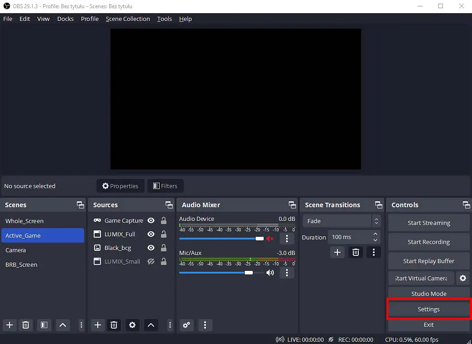This screenshot has height=344, width=472.
Task: Unmute the Audio Device channel
Action: [270, 239]
